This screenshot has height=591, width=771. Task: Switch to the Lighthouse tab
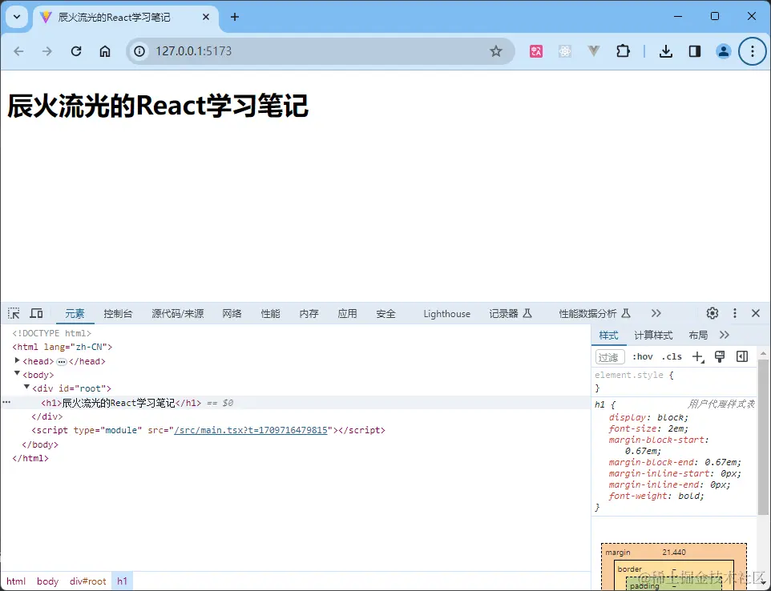[447, 313]
